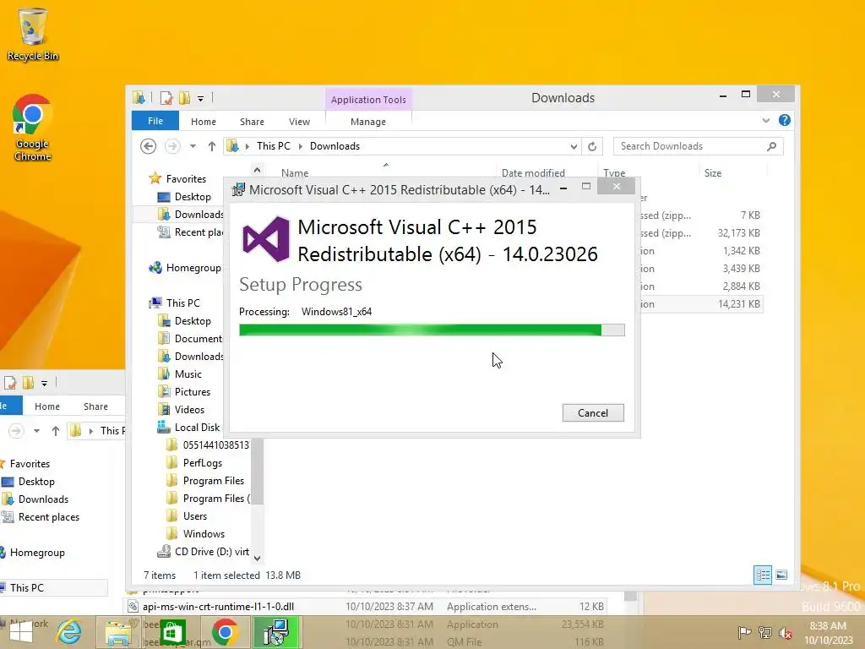Open Chrome from the taskbar
Image resolution: width=865 pixels, height=649 pixels.
[225, 632]
